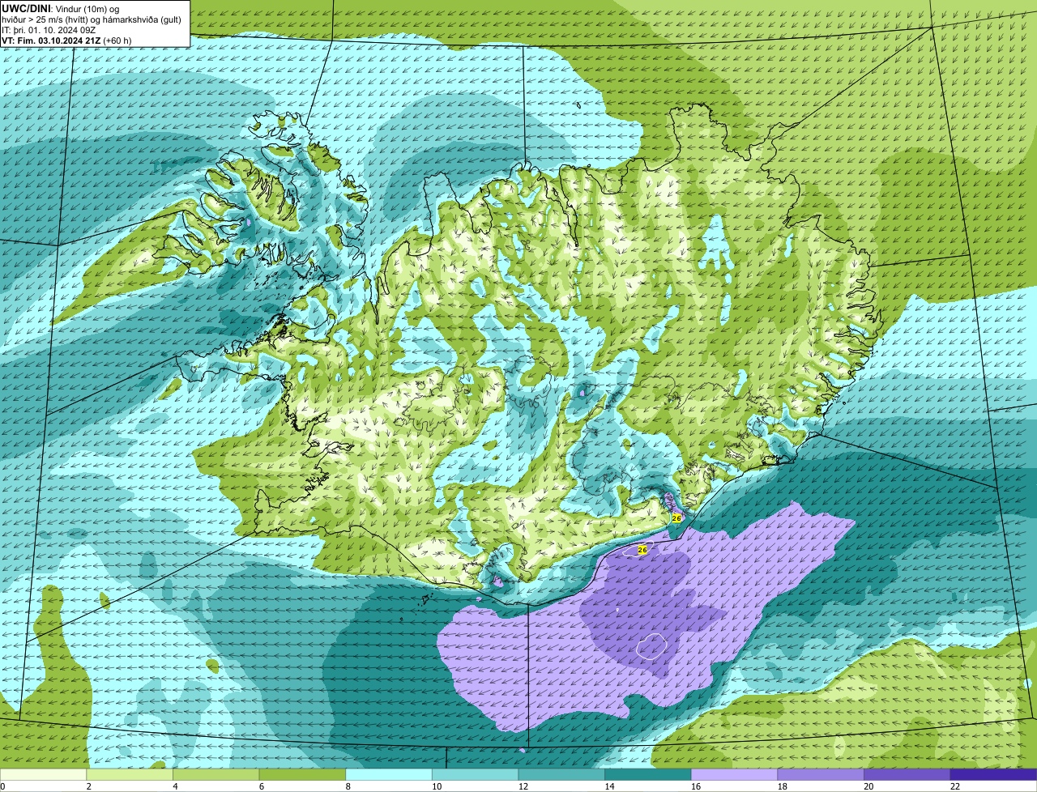
Task: Click the scale value "20" on the legend
Action: [x=868, y=786]
